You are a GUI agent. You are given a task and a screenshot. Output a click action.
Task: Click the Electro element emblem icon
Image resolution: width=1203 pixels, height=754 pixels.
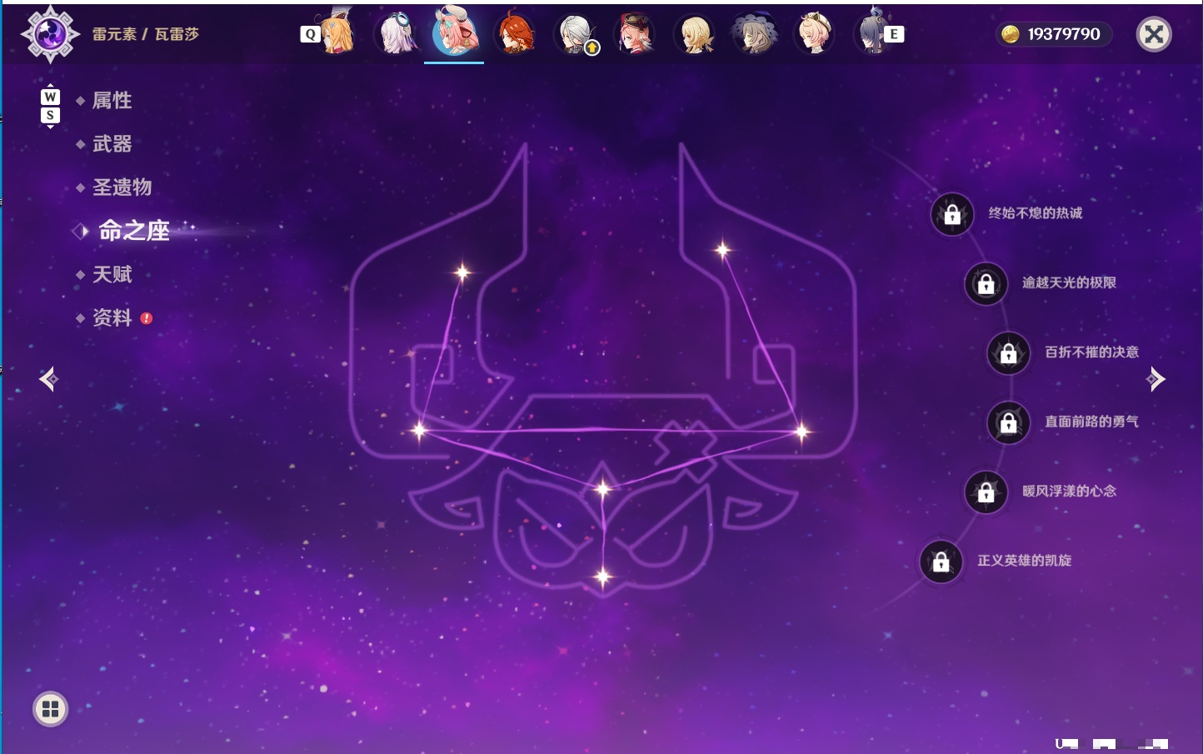[x=49, y=34]
